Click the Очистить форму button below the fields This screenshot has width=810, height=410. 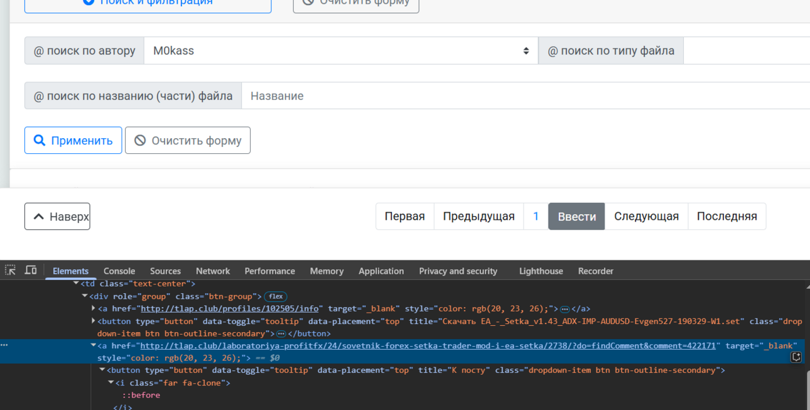tap(188, 141)
